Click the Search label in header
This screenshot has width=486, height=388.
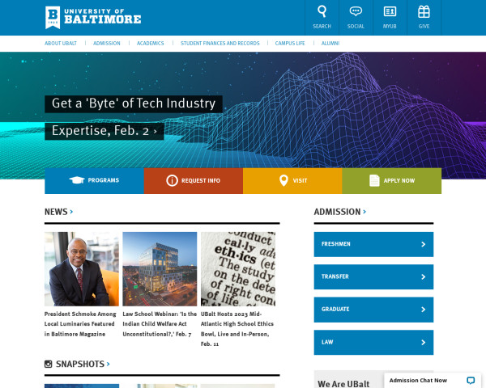322,27
